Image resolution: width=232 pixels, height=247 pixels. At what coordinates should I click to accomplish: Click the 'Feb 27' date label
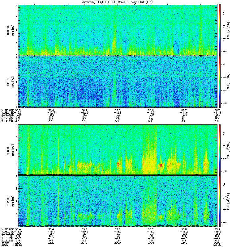coord(217,245)
